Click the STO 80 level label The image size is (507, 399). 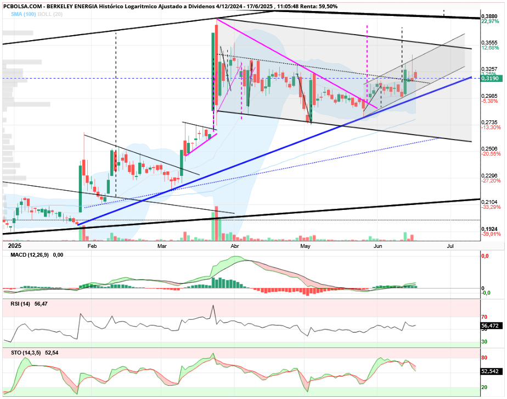[x=485, y=358]
